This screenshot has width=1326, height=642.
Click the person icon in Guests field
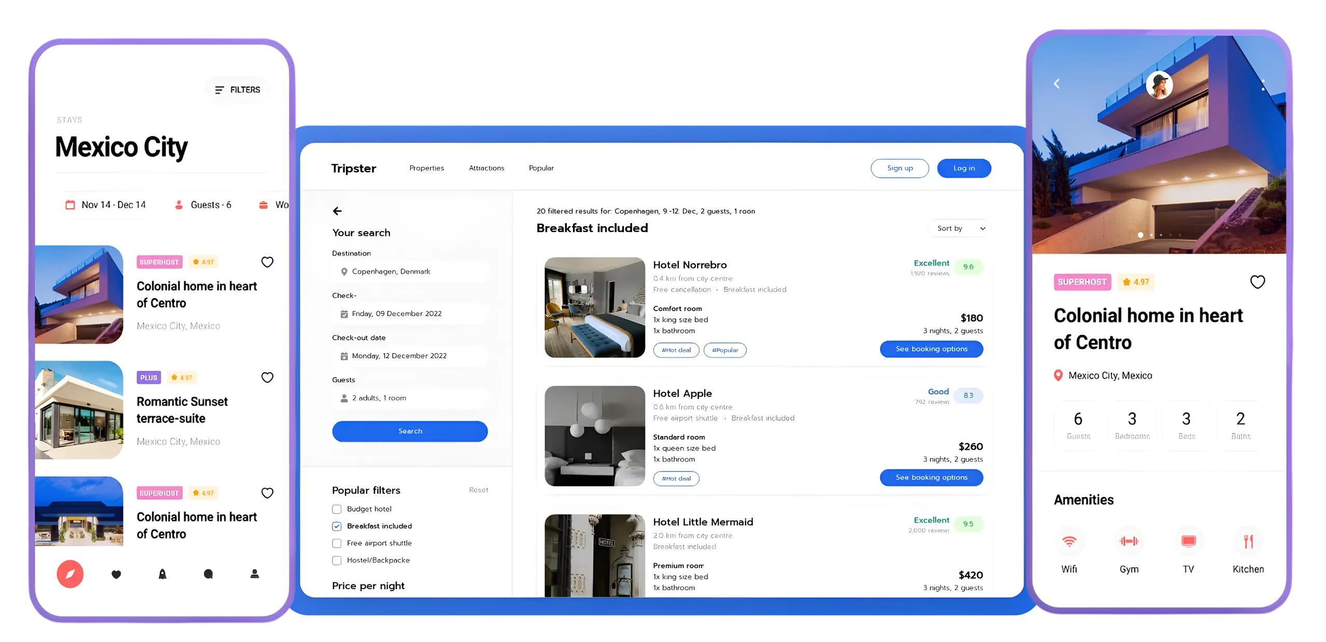point(344,398)
